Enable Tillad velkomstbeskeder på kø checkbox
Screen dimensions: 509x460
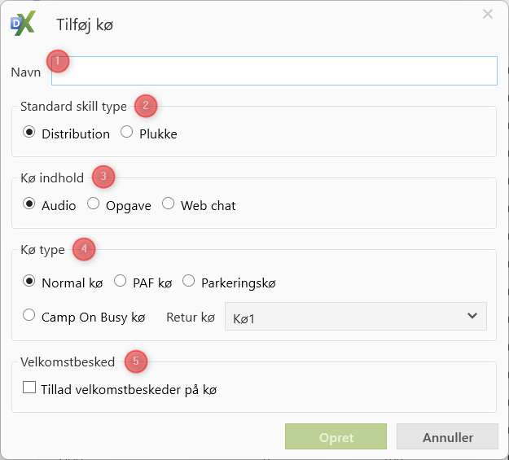29,388
